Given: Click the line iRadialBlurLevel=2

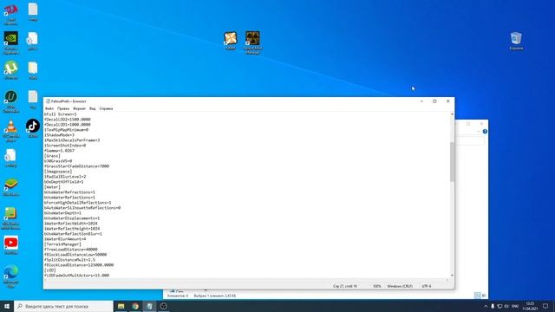Looking at the screenshot, I should tap(65, 177).
